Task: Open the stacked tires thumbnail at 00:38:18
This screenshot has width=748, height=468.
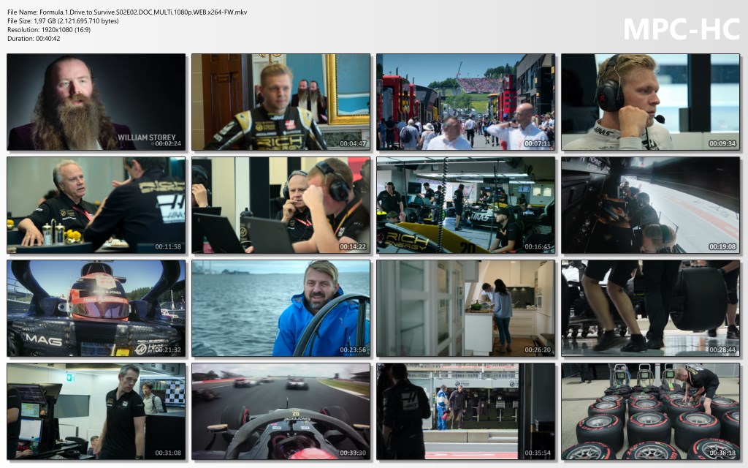Action: click(x=650, y=411)
